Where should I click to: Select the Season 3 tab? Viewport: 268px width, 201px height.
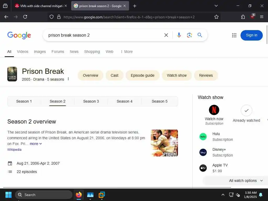[x=91, y=101]
